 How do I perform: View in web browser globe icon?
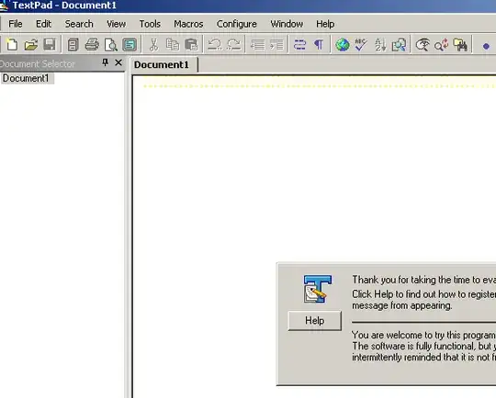pyautogui.click(x=343, y=45)
